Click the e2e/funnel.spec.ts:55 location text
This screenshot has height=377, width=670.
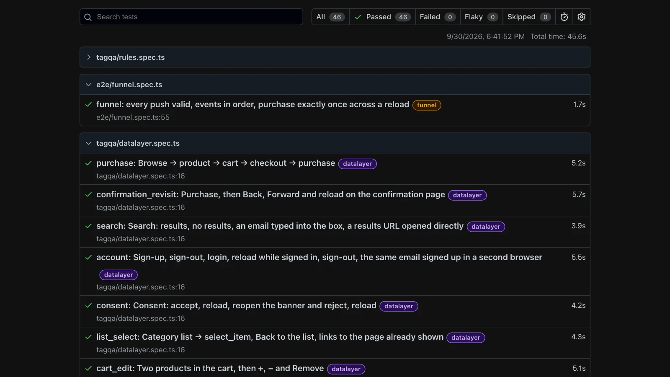click(x=133, y=117)
